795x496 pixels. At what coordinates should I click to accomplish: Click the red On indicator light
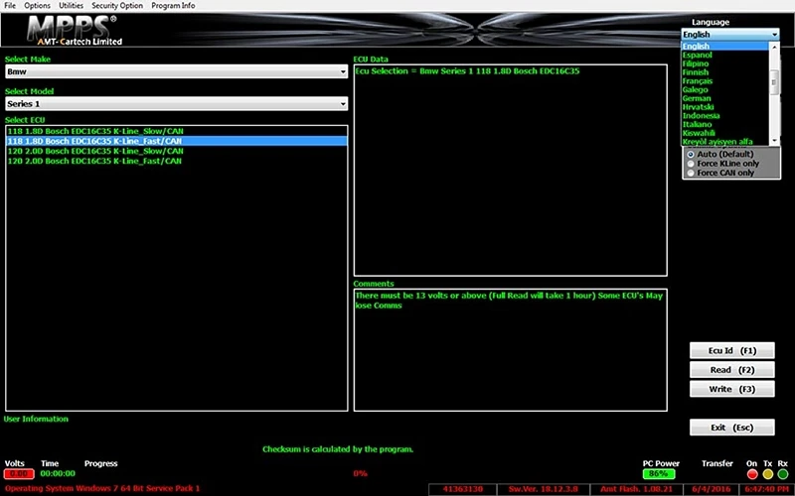752,474
